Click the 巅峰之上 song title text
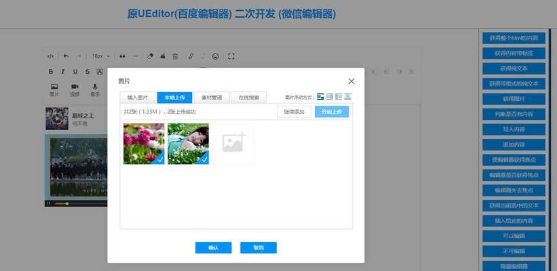557x271 pixels. pos(83,116)
